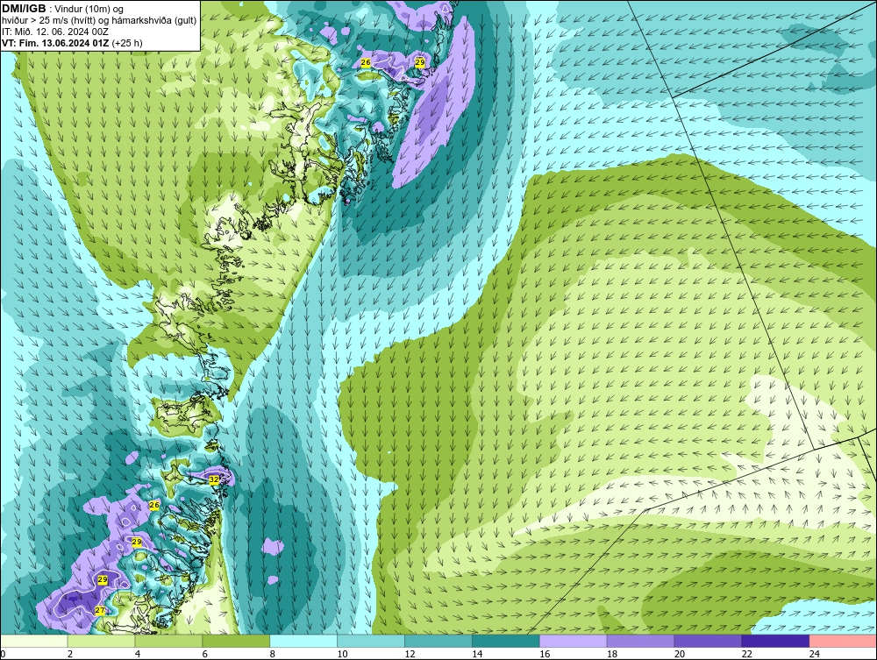Click the olive green 6–8 m/s legend swatch
Screen dimensions: 877x660
click(236, 641)
